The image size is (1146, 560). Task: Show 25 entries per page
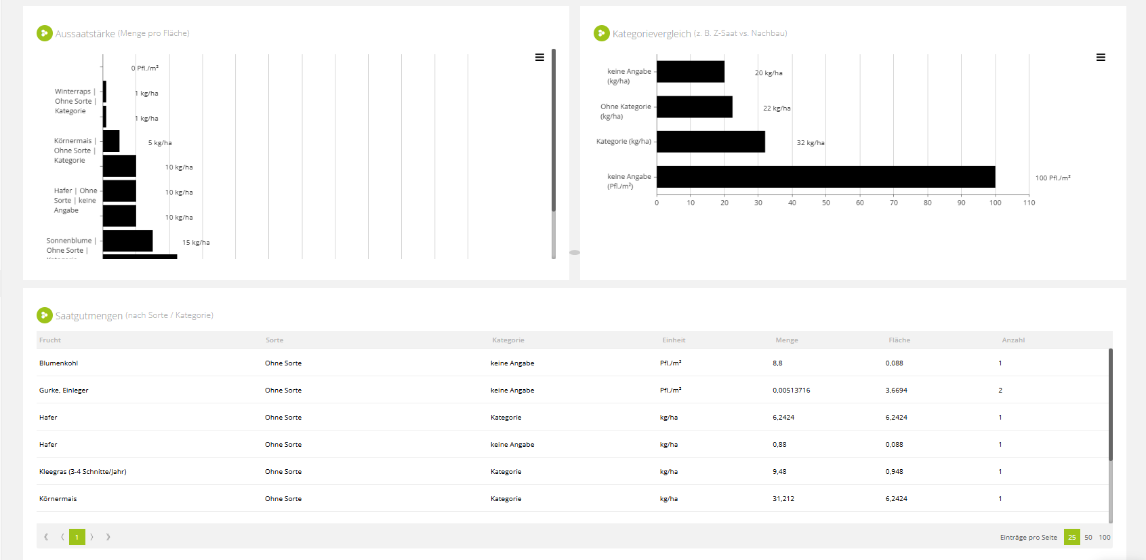pos(1072,537)
